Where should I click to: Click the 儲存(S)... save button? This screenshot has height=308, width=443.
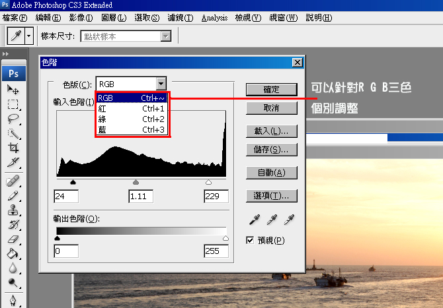[x=272, y=150]
